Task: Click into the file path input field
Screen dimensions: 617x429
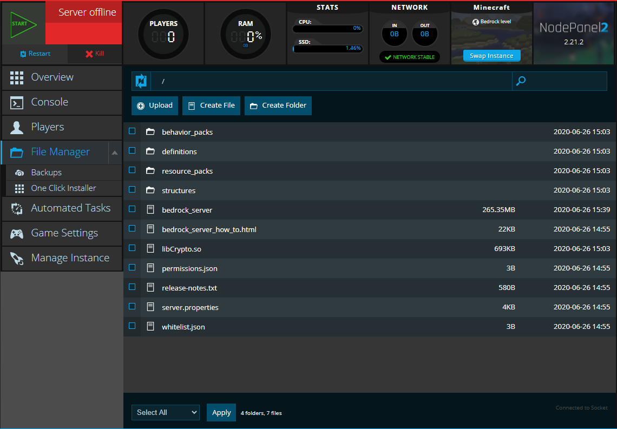Action: [330, 81]
